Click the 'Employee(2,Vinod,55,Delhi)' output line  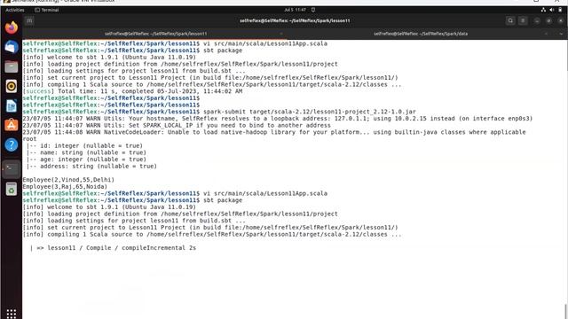click(x=68, y=180)
